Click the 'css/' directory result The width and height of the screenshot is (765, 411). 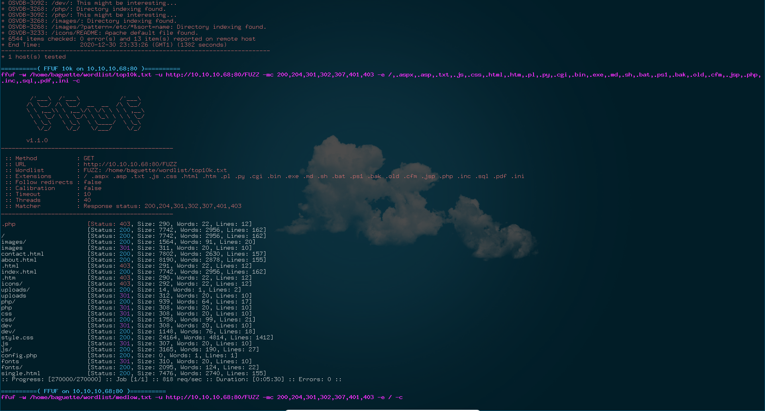128,320
